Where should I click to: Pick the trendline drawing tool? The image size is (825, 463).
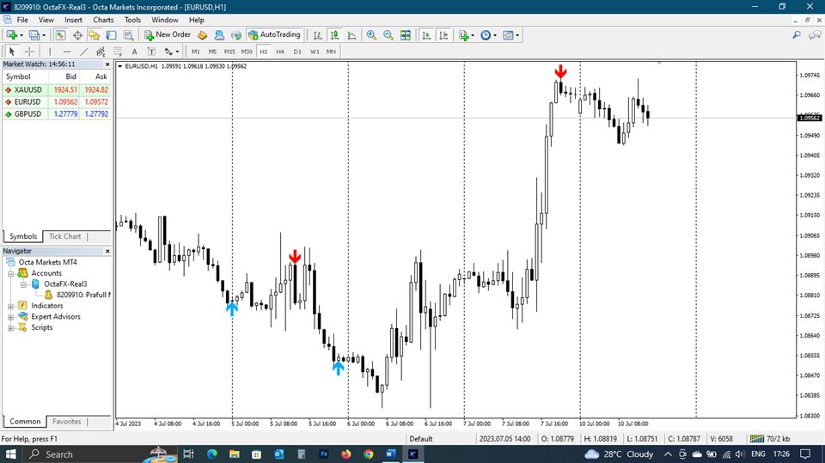(84, 52)
